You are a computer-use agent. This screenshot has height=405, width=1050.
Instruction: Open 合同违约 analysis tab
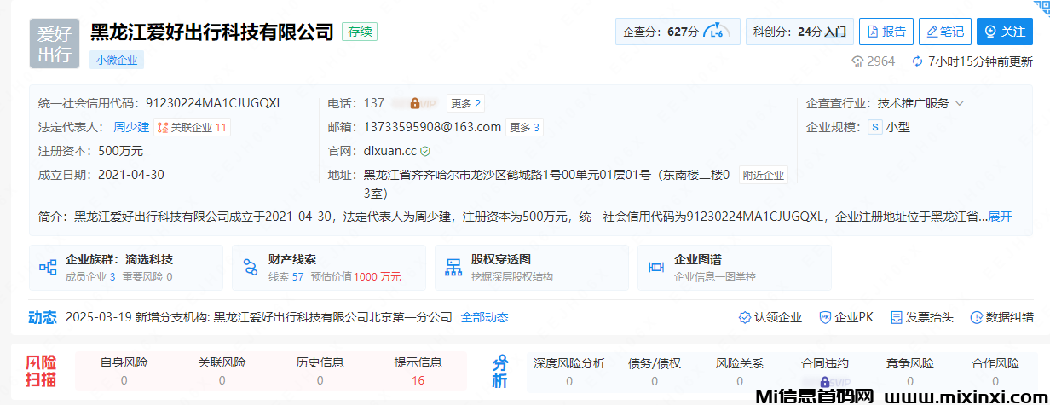(x=825, y=371)
